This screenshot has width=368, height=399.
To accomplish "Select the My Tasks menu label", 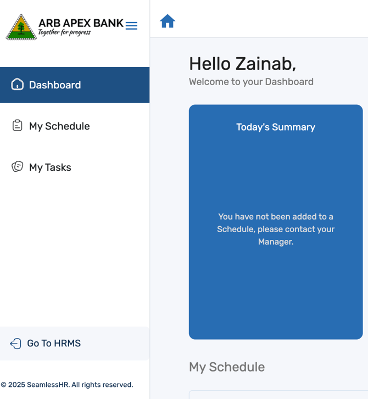I will click(x=50, y=167).
